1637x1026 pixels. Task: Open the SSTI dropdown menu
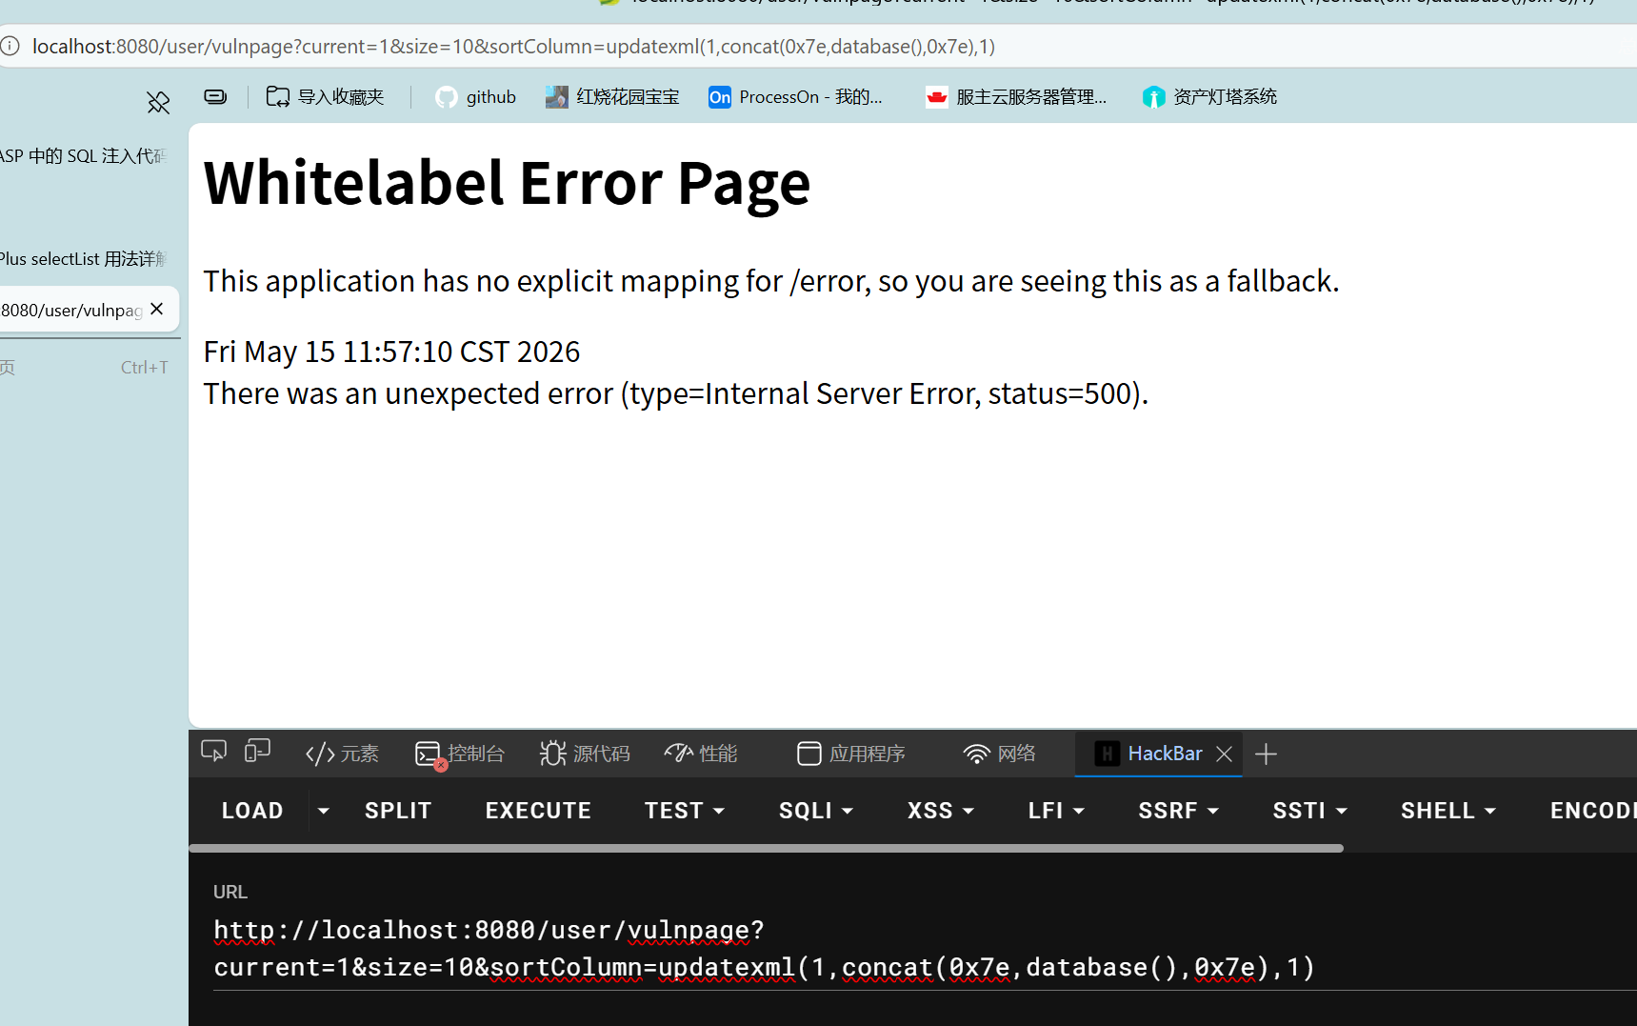(x=1310, y=811)
